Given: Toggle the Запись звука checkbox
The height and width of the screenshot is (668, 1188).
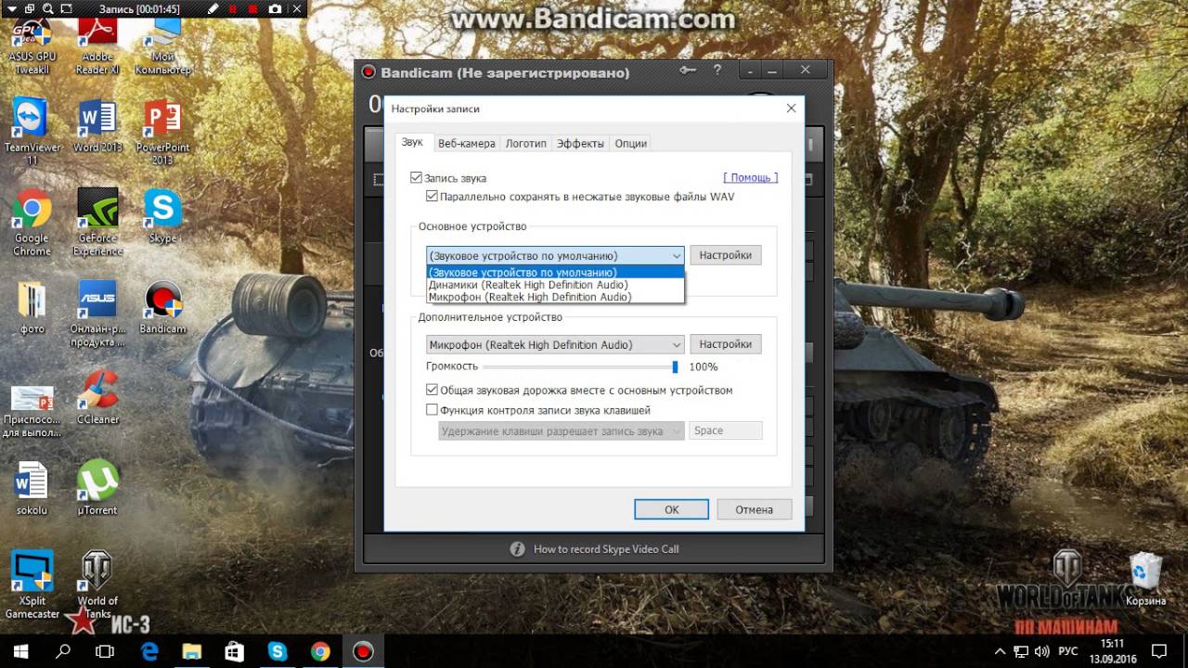Looking at the screenshot, I should pos(416,177).
